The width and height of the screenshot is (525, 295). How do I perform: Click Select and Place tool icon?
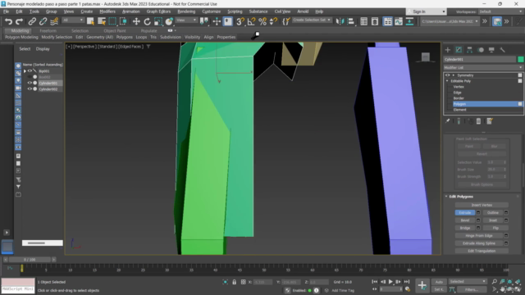[170, 21]
